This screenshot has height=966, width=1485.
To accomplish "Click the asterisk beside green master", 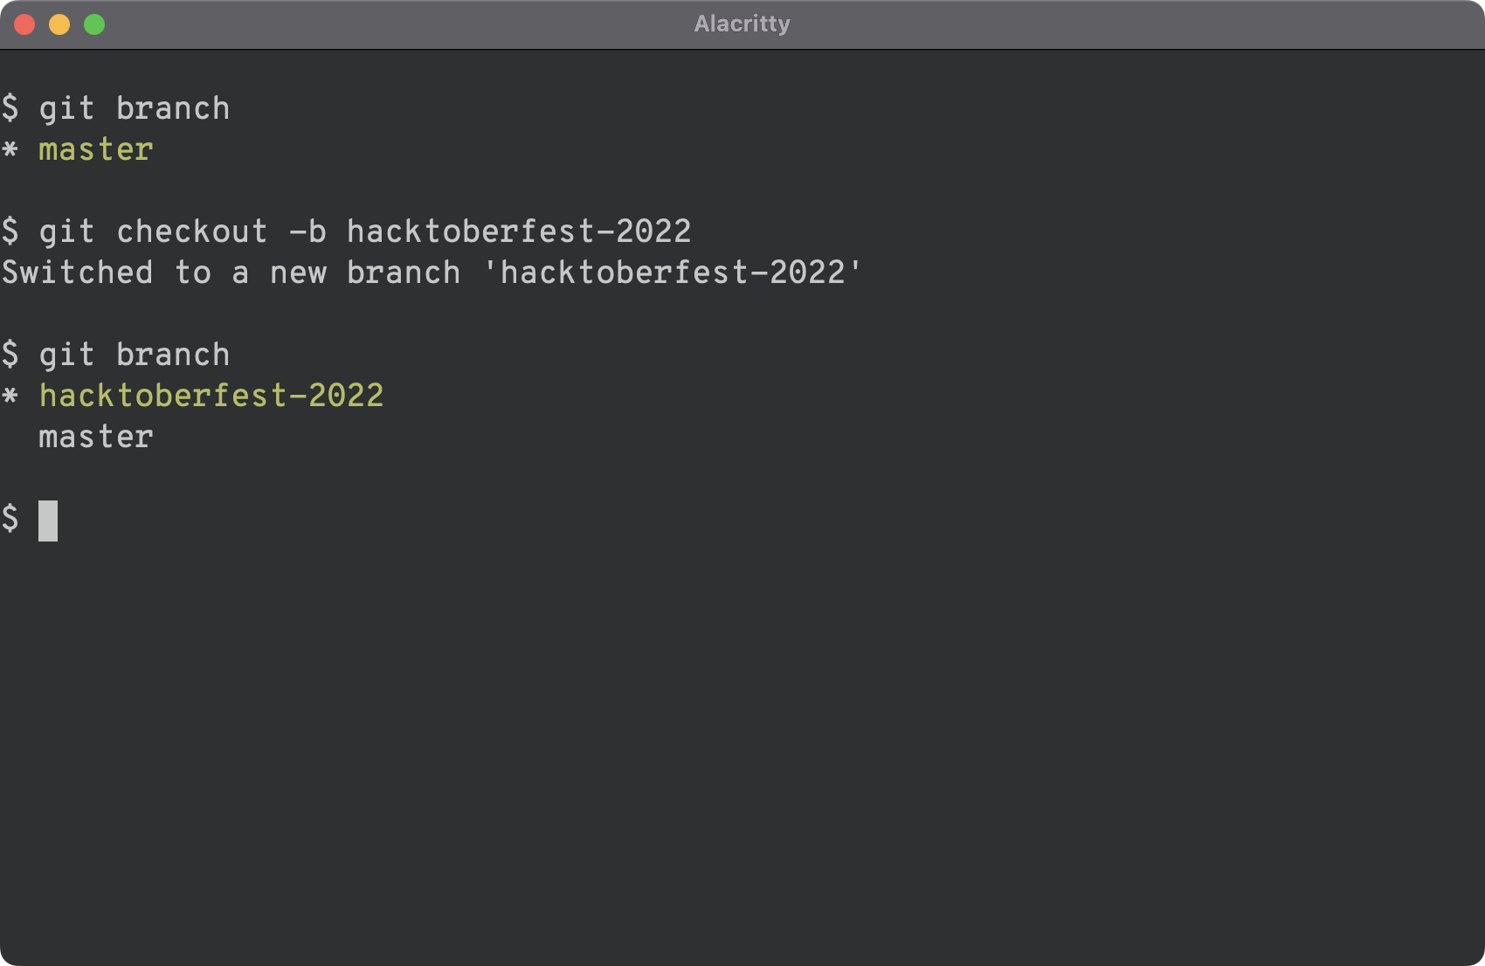I will click(x=10, y=149).
